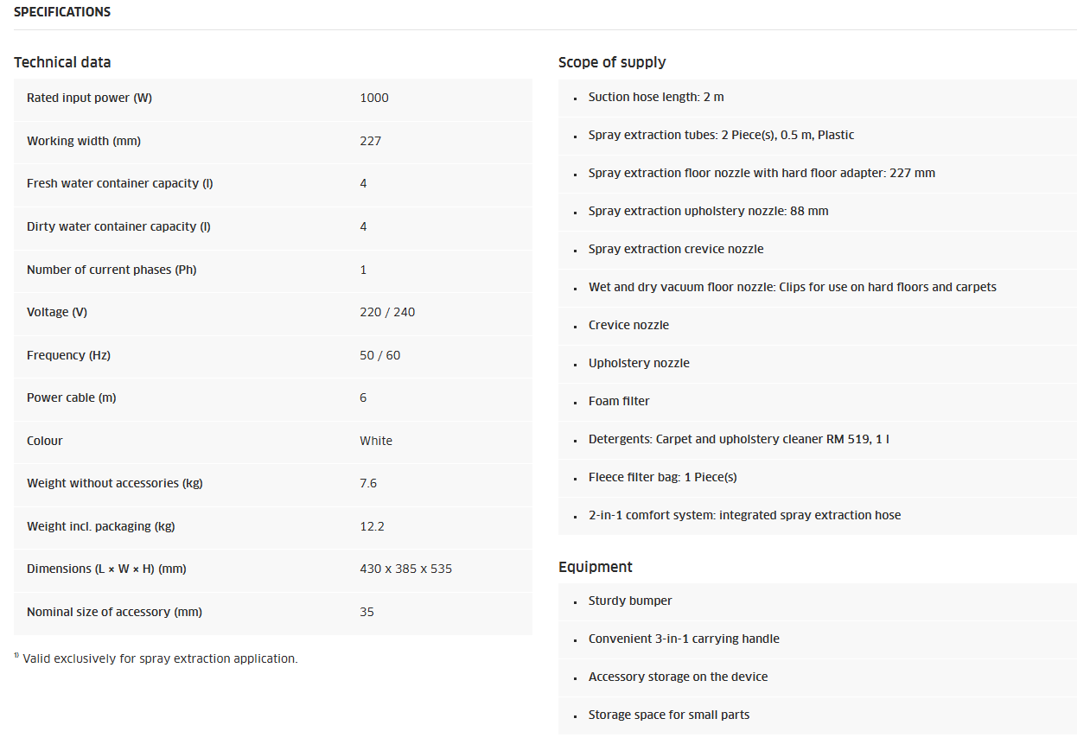This screenshot has width=1090, height=744.
Task: Click the SPECIFICATIONS section heading
Action: pos(62,12)
